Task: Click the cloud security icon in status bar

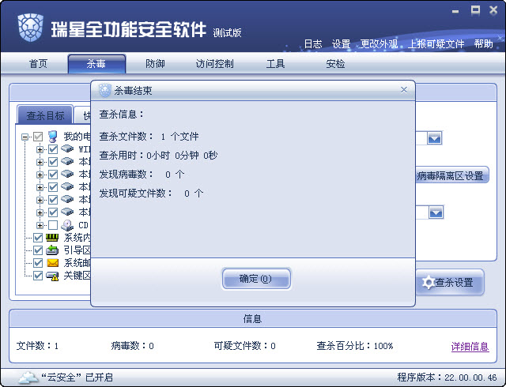Action: [x=28, y=377]
